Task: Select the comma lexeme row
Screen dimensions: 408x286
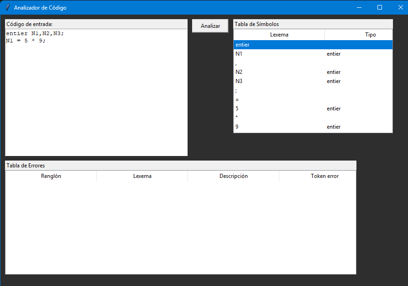Action: 313,63
